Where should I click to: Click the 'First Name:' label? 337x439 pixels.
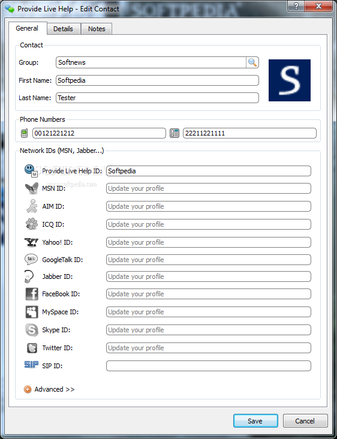click(x=35, y=80)
